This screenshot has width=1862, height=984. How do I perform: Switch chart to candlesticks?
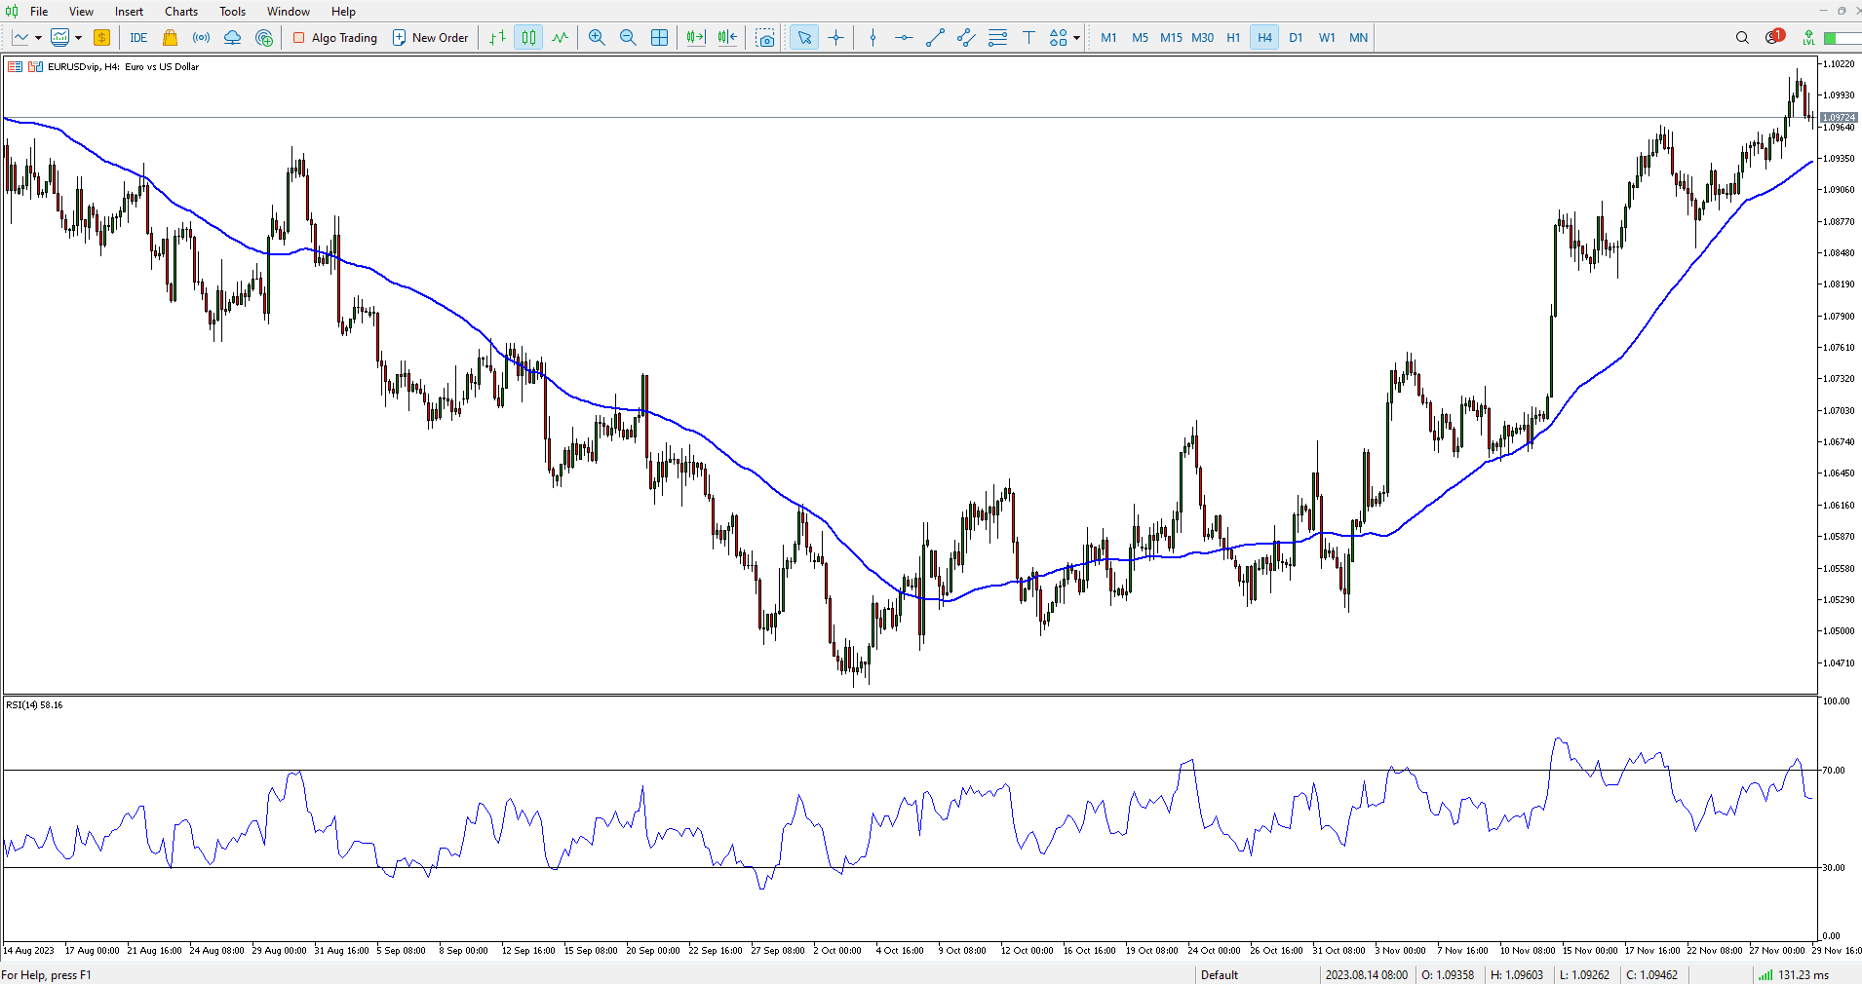[528, 38]
